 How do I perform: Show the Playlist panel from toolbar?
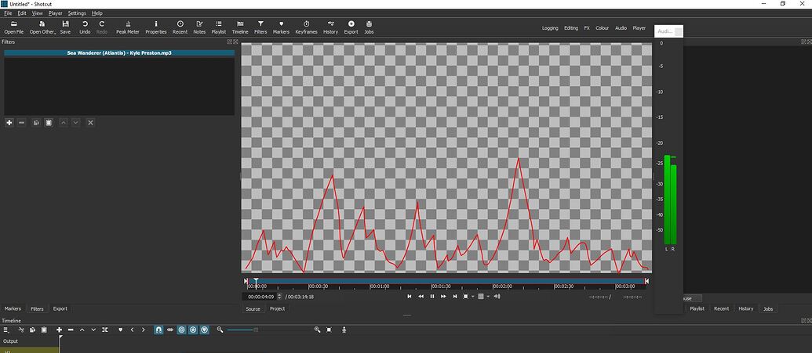click(219, 27)
